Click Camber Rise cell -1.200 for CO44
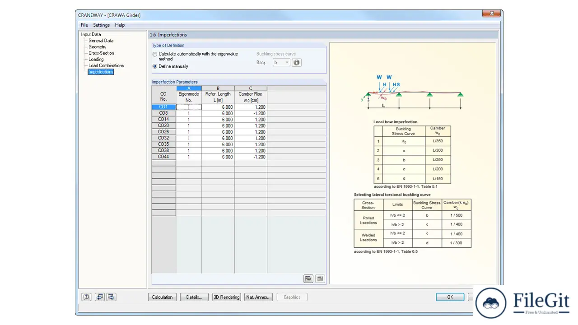The width and height of the screenshot is (578, 325). coord(251,157)
